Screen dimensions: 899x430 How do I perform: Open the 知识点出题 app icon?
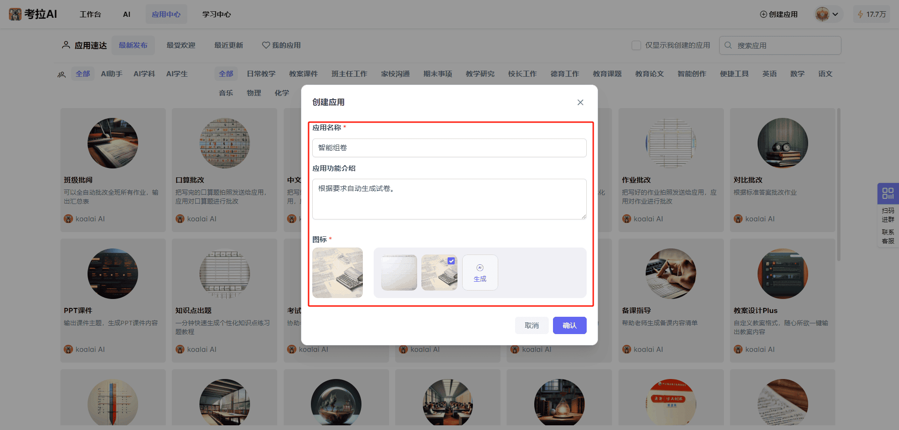coord(225,274)
